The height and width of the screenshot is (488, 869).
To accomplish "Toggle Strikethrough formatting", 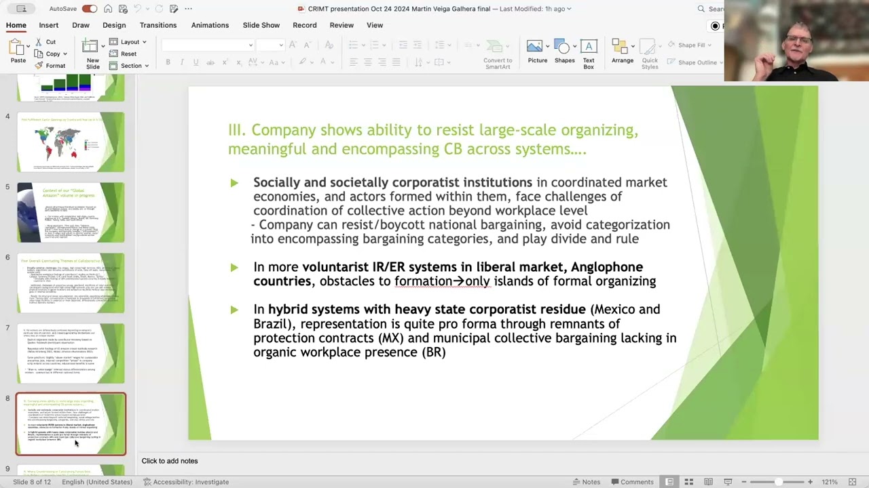I will 210,62.
